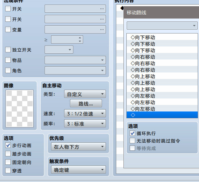Tick the 角色 condition checkbox

[x=8, y=71]
